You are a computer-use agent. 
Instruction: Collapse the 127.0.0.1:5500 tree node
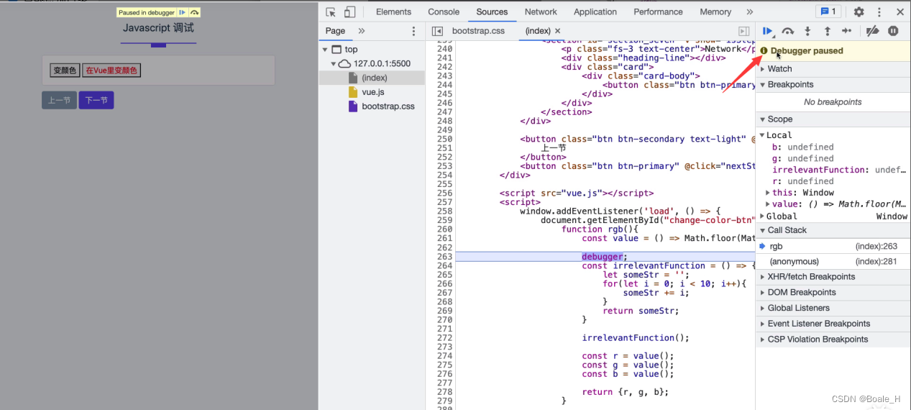click(x=333, y=64)
